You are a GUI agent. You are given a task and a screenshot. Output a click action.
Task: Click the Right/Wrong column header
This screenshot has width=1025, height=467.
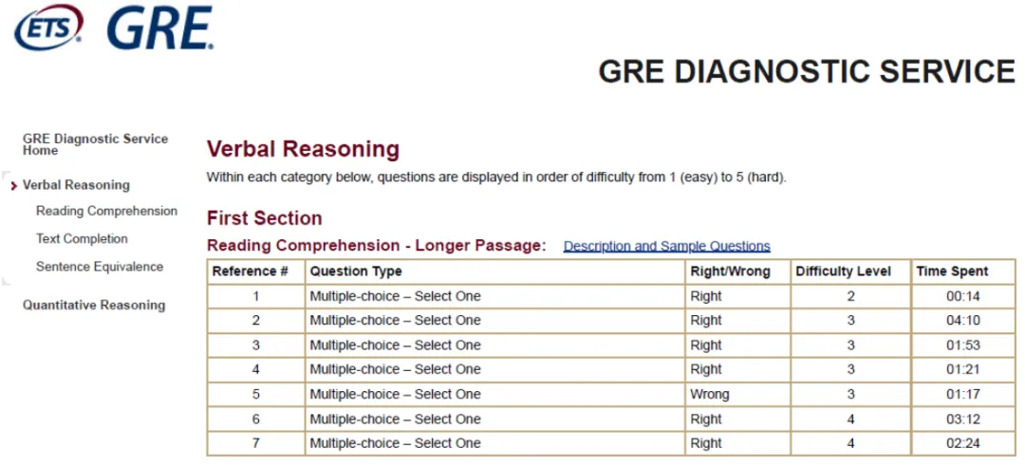click(730, 271)
